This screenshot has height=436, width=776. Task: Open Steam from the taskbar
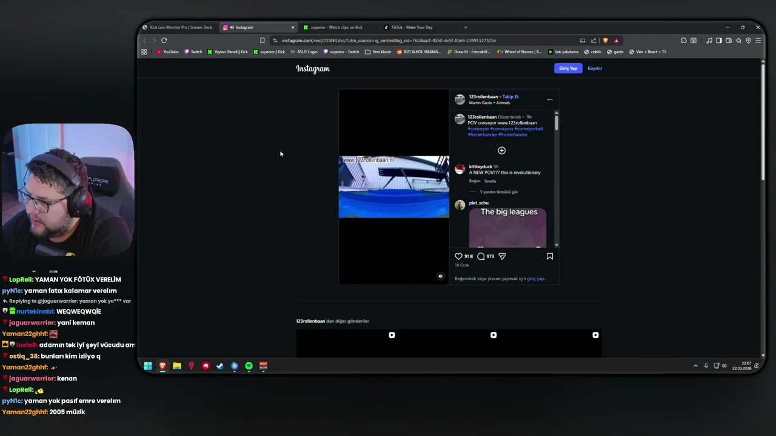point(220,366)
